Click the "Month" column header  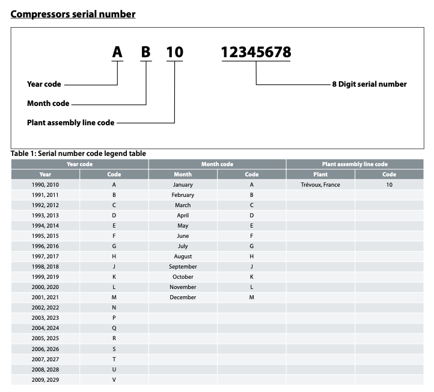click(183, 175)
